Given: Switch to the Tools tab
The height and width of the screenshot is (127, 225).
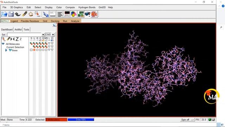Looking at the screenshot, I should coord(26,30).
